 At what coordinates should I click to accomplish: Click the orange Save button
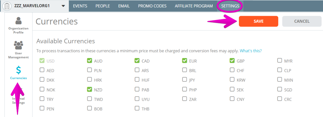click(259, 21)
